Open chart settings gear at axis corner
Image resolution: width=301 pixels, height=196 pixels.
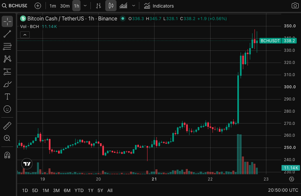pyautogui.click(x=291, y=179)
